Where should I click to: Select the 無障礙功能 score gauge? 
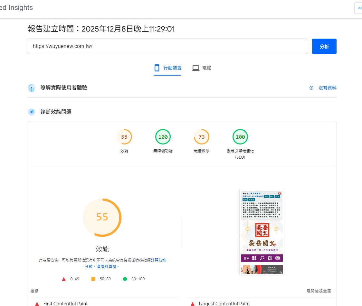[x=163, y=137]
